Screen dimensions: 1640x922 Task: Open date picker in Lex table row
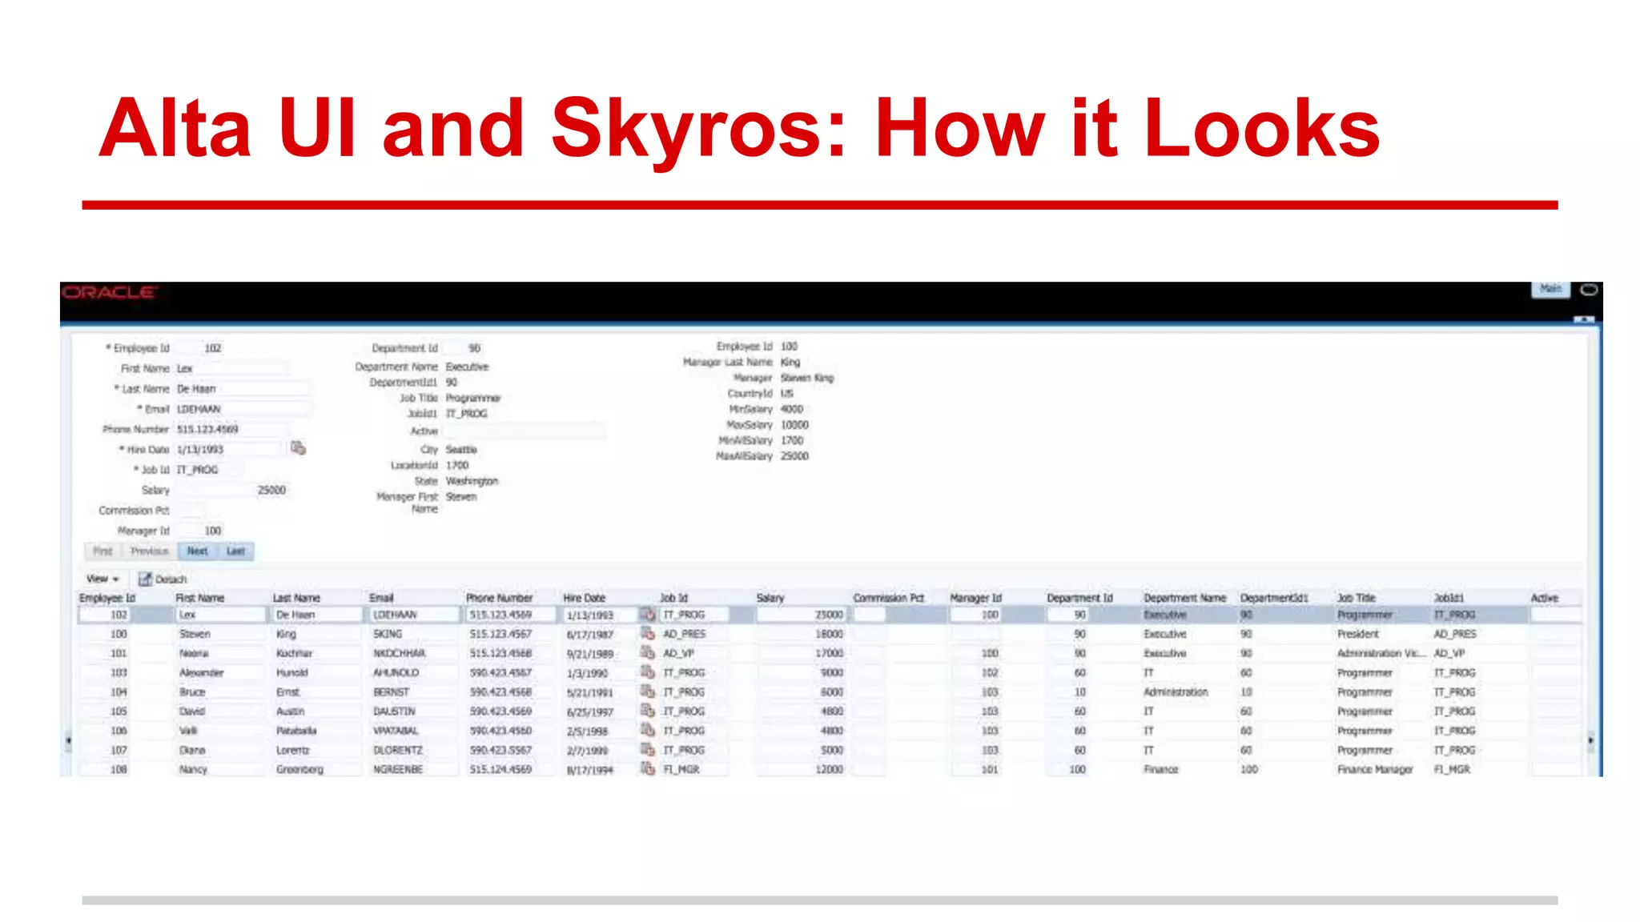click(648, 614)
